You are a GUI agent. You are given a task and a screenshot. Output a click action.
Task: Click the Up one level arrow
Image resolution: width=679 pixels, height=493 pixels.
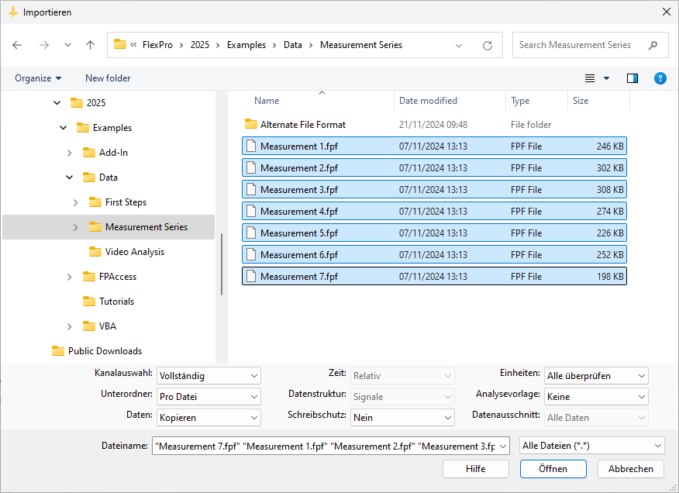90,45
